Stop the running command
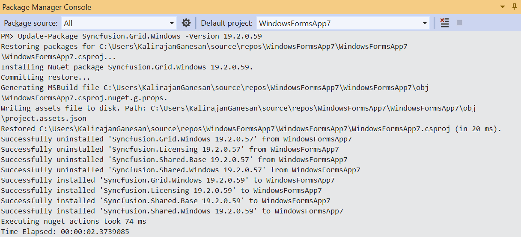This screenshot has height=237, width=521. (x=459, y=23)
